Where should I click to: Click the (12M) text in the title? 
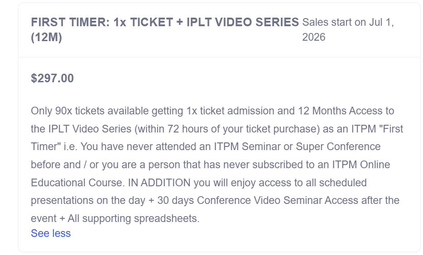[x=46, y=37]
